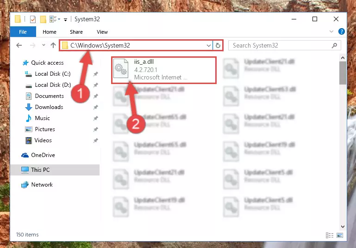Switch to the View ribbon tab

pos(102,32)
